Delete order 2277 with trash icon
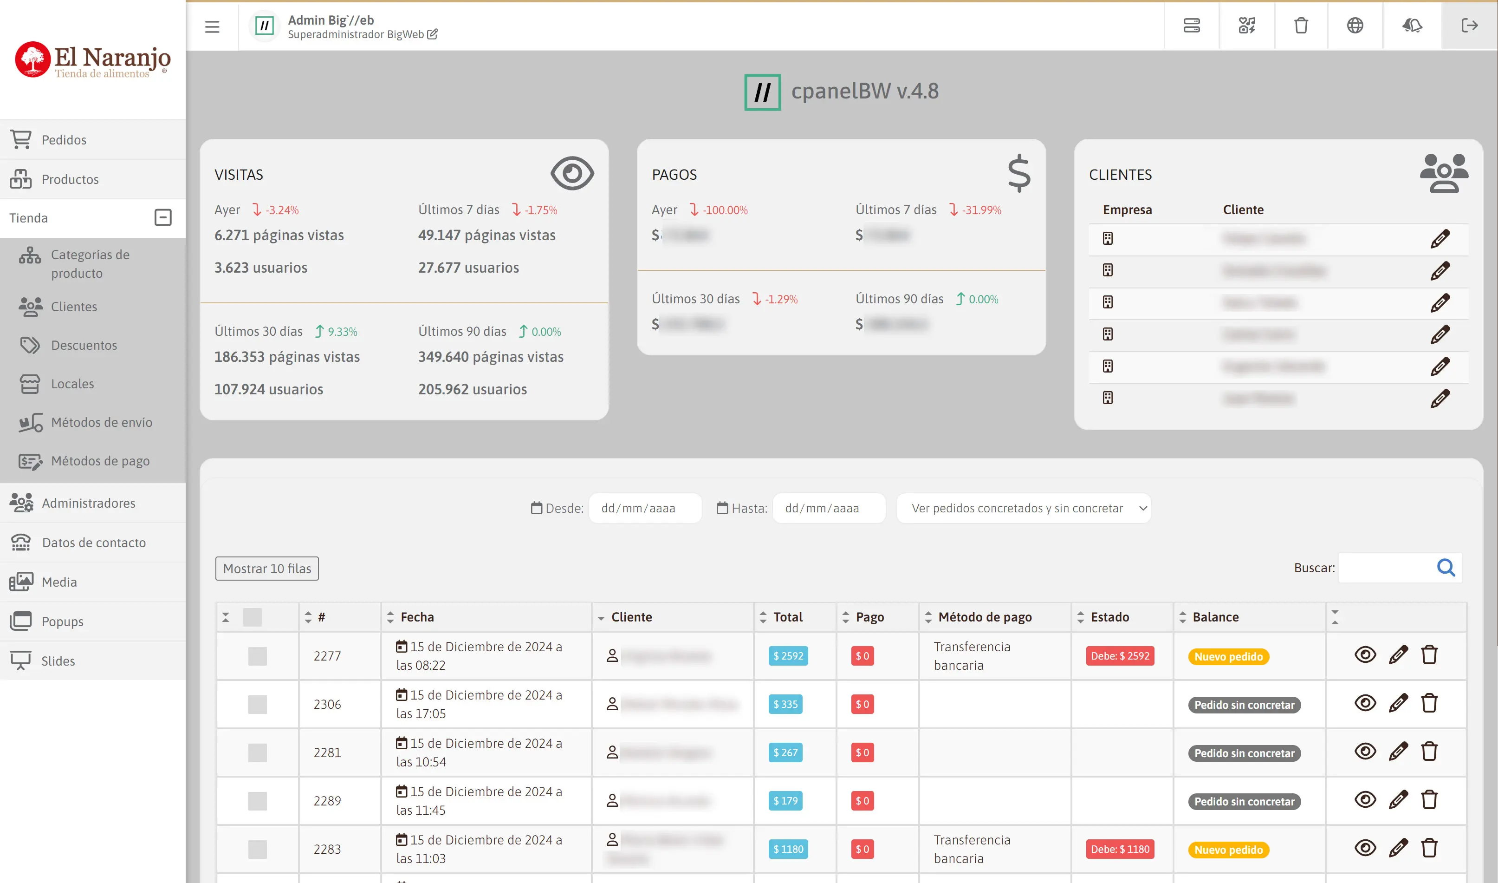The image size is (1498, 883). tap(1429, 655)
